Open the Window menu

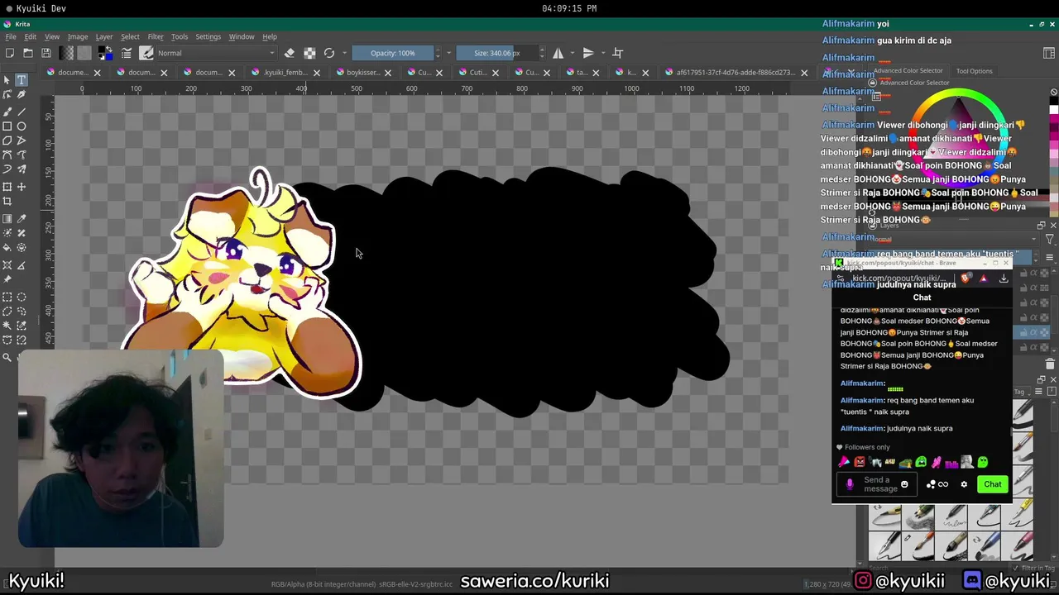point(242,36)
